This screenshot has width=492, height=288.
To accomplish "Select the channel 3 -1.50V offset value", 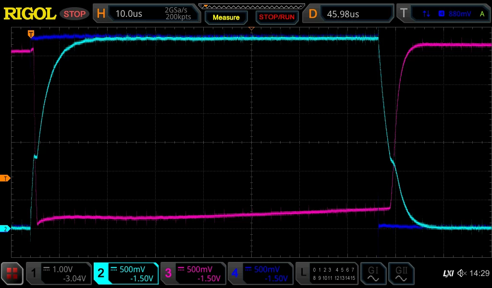I will [x=209, y=278].
